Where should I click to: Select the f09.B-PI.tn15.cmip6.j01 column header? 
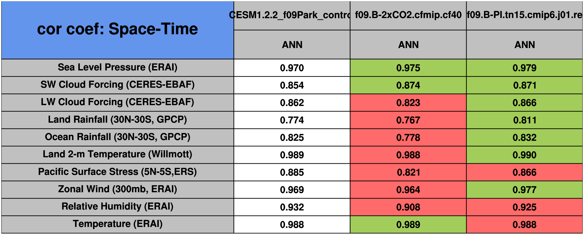[x=525, y=15]
